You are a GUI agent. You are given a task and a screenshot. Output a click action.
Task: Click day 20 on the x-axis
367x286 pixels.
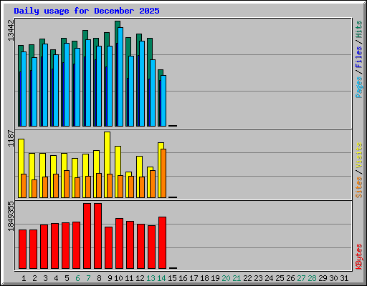(226, 278)
